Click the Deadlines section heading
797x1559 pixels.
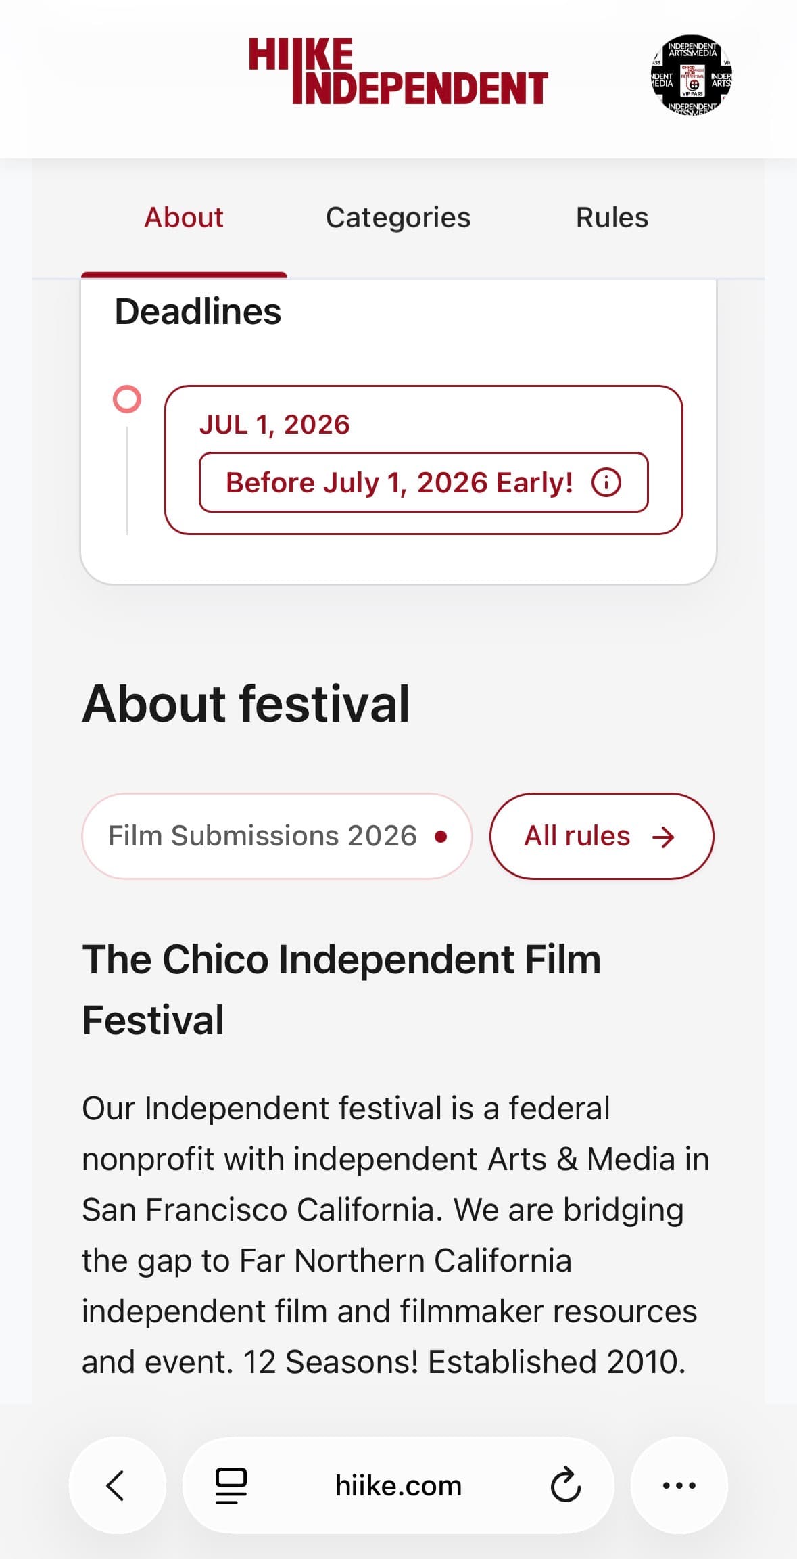pos(198,312)
